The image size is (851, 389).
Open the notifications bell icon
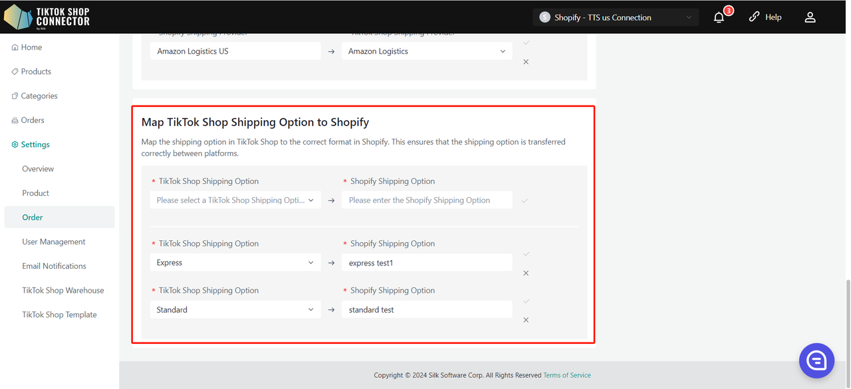click(719, 18)
